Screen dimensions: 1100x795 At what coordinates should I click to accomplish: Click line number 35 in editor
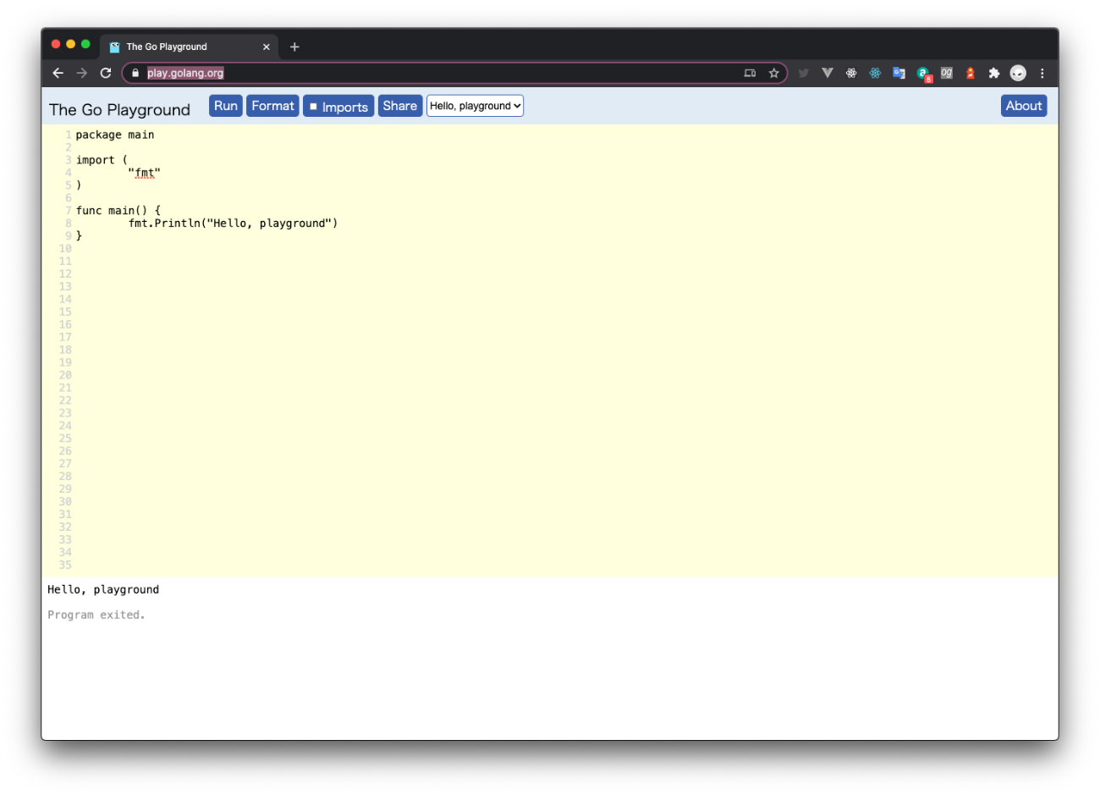(65, 565)
